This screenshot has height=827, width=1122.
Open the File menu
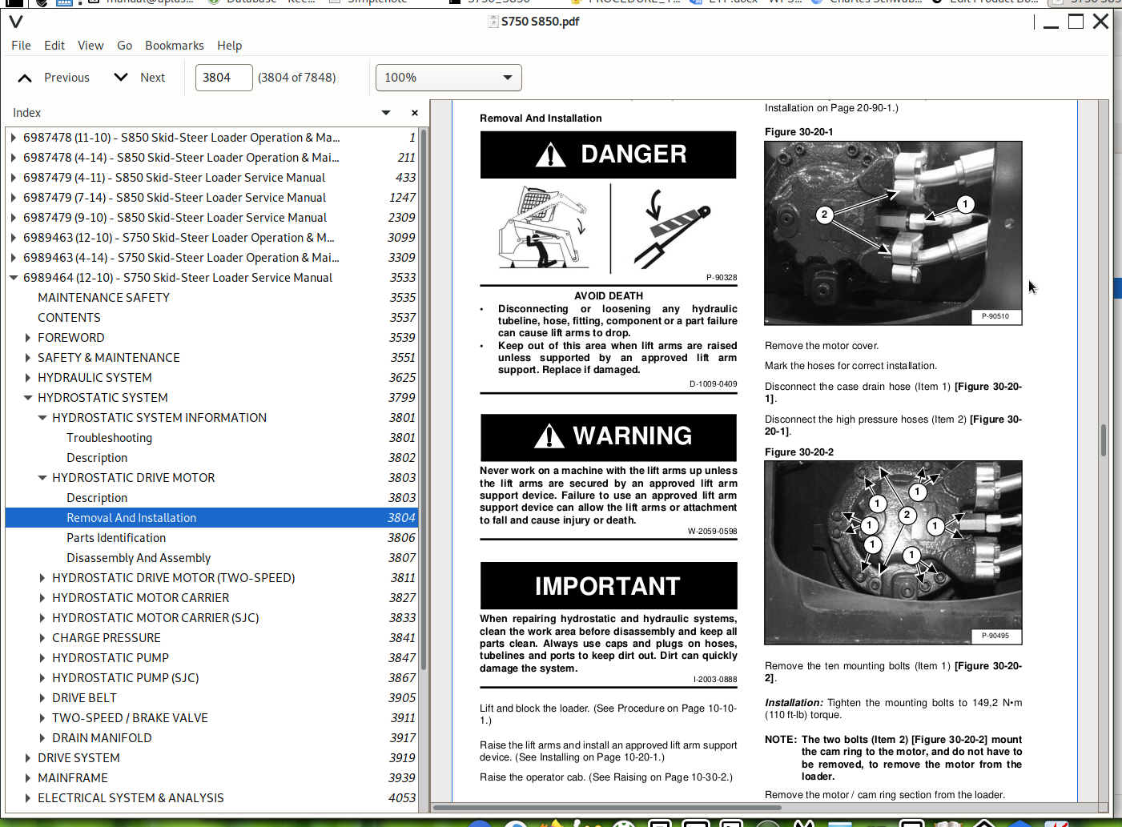(21, 46)
